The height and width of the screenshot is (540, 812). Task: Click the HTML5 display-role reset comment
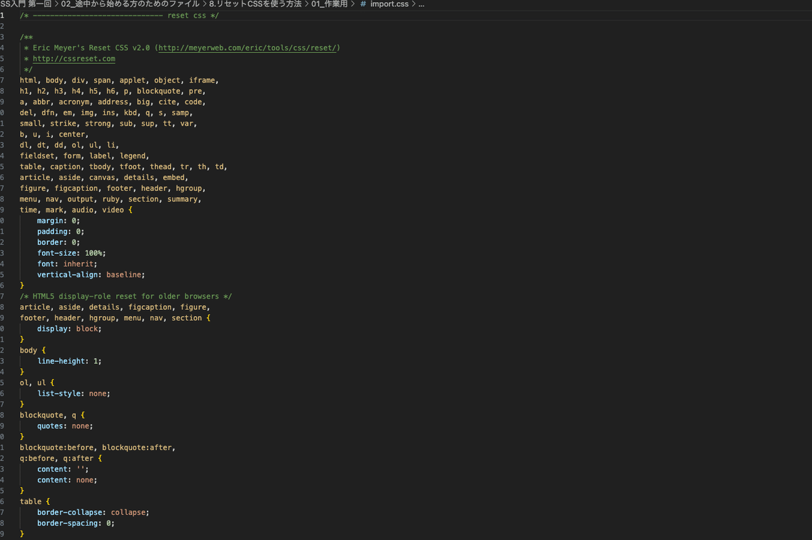click(x=126, y=296)
